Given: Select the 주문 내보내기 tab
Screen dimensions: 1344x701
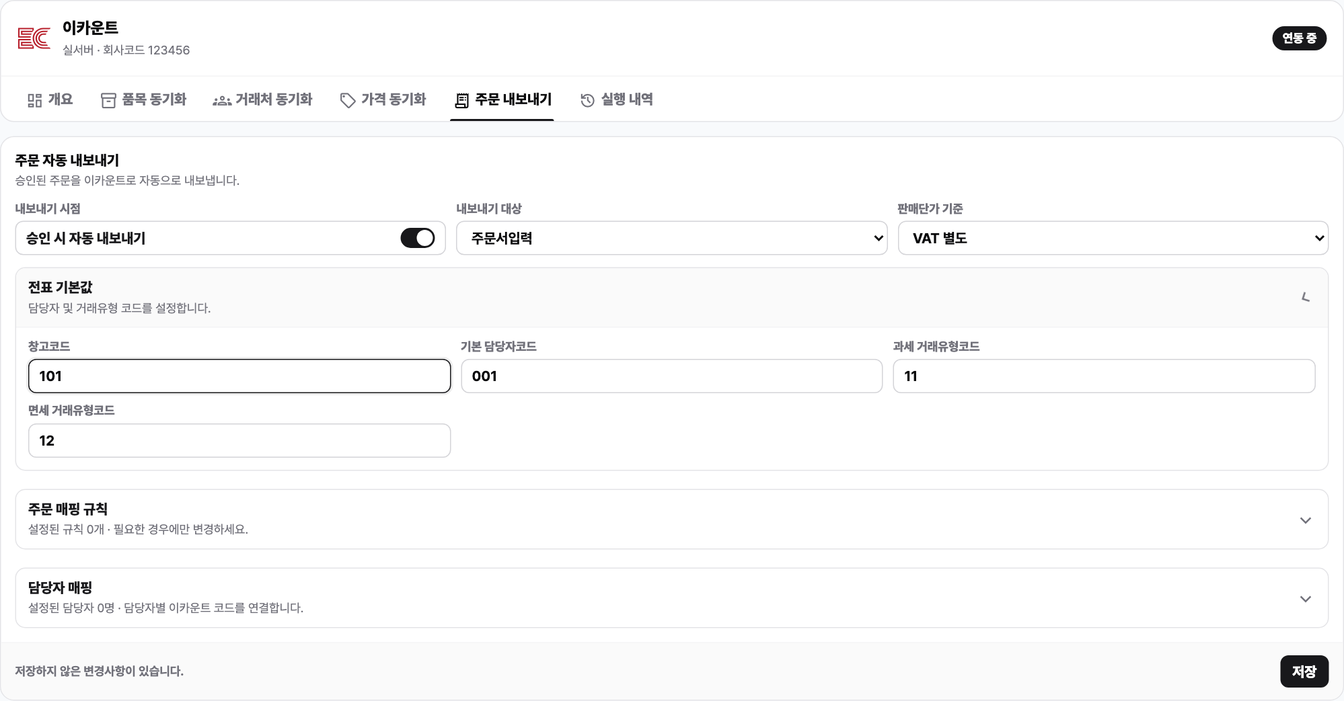Looking at the screenshot, I should 502,99.
